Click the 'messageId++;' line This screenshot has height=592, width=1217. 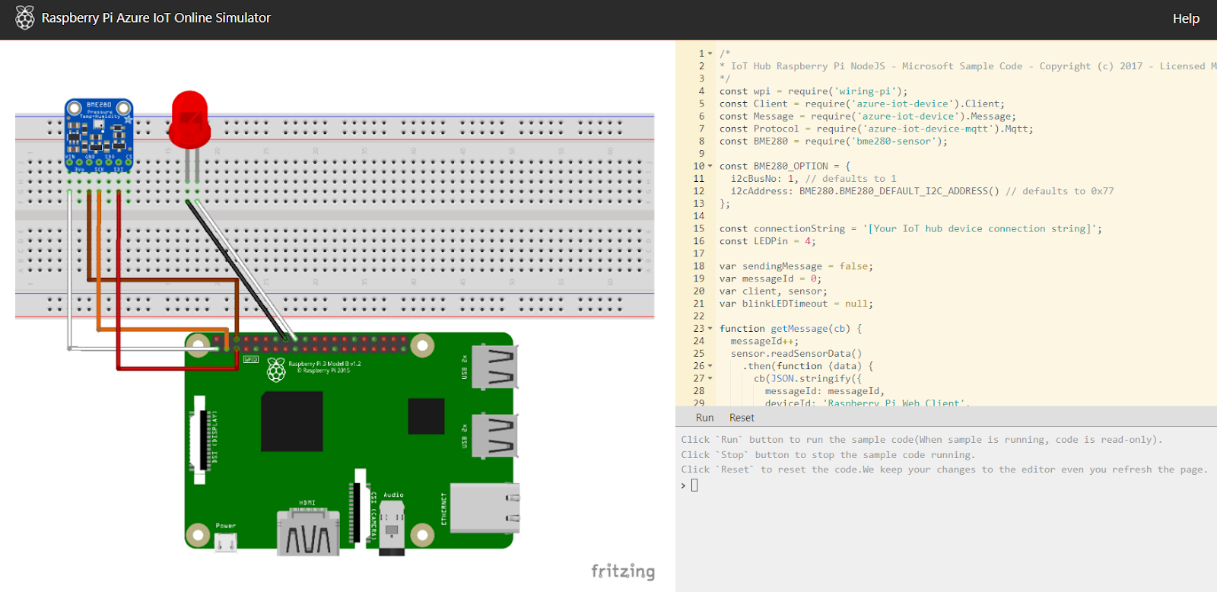[x=764, y=341]
